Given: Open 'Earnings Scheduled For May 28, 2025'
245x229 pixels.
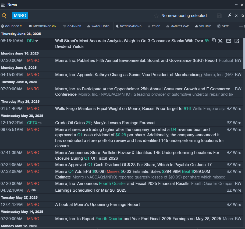Looking at the screenshot, I should (x=91, y=190).
